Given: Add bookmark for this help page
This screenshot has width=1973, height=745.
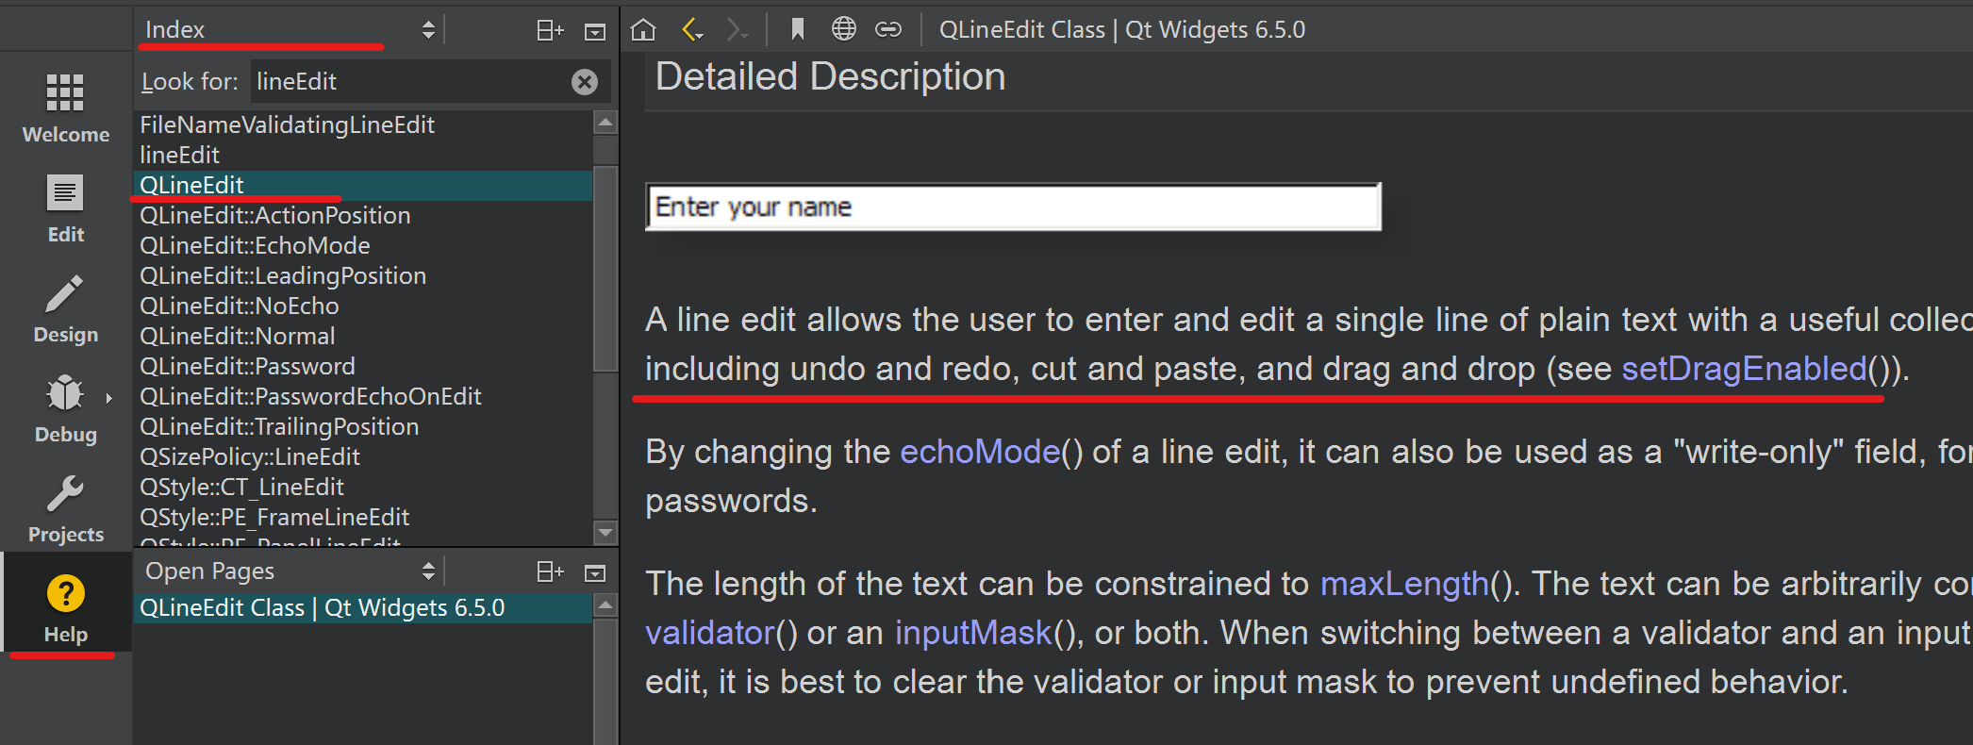Looking at the screenshot, I should click(798, 30).
